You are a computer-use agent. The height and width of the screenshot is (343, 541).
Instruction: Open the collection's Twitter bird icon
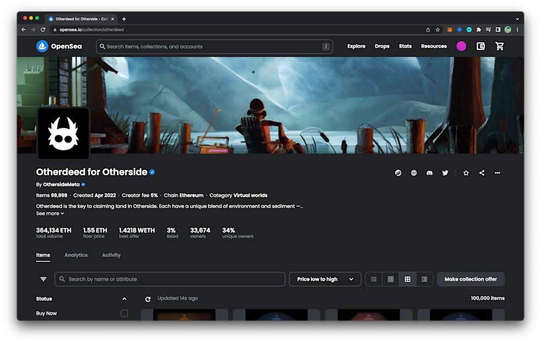445,173
